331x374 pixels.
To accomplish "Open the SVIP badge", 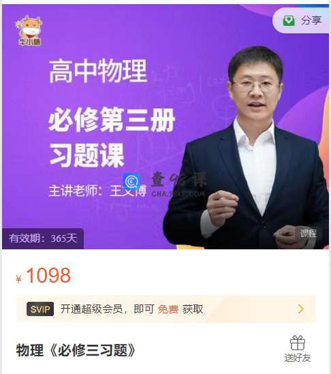I will (x=40, y=309).
